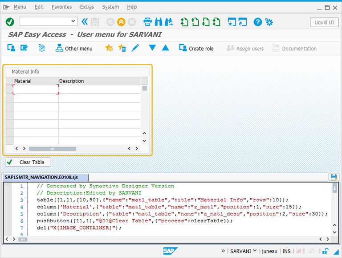Click the lock icon in status bar
342x258 pixels.
[x=325, y=251]
